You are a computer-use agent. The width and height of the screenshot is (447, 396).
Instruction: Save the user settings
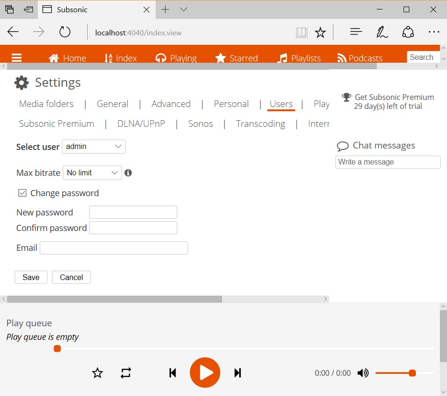click(31, 277)
